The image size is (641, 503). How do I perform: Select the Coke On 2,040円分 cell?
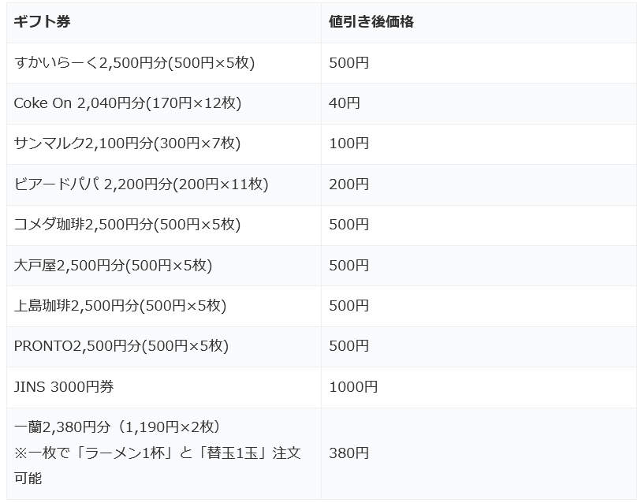(x=163, y=103)
